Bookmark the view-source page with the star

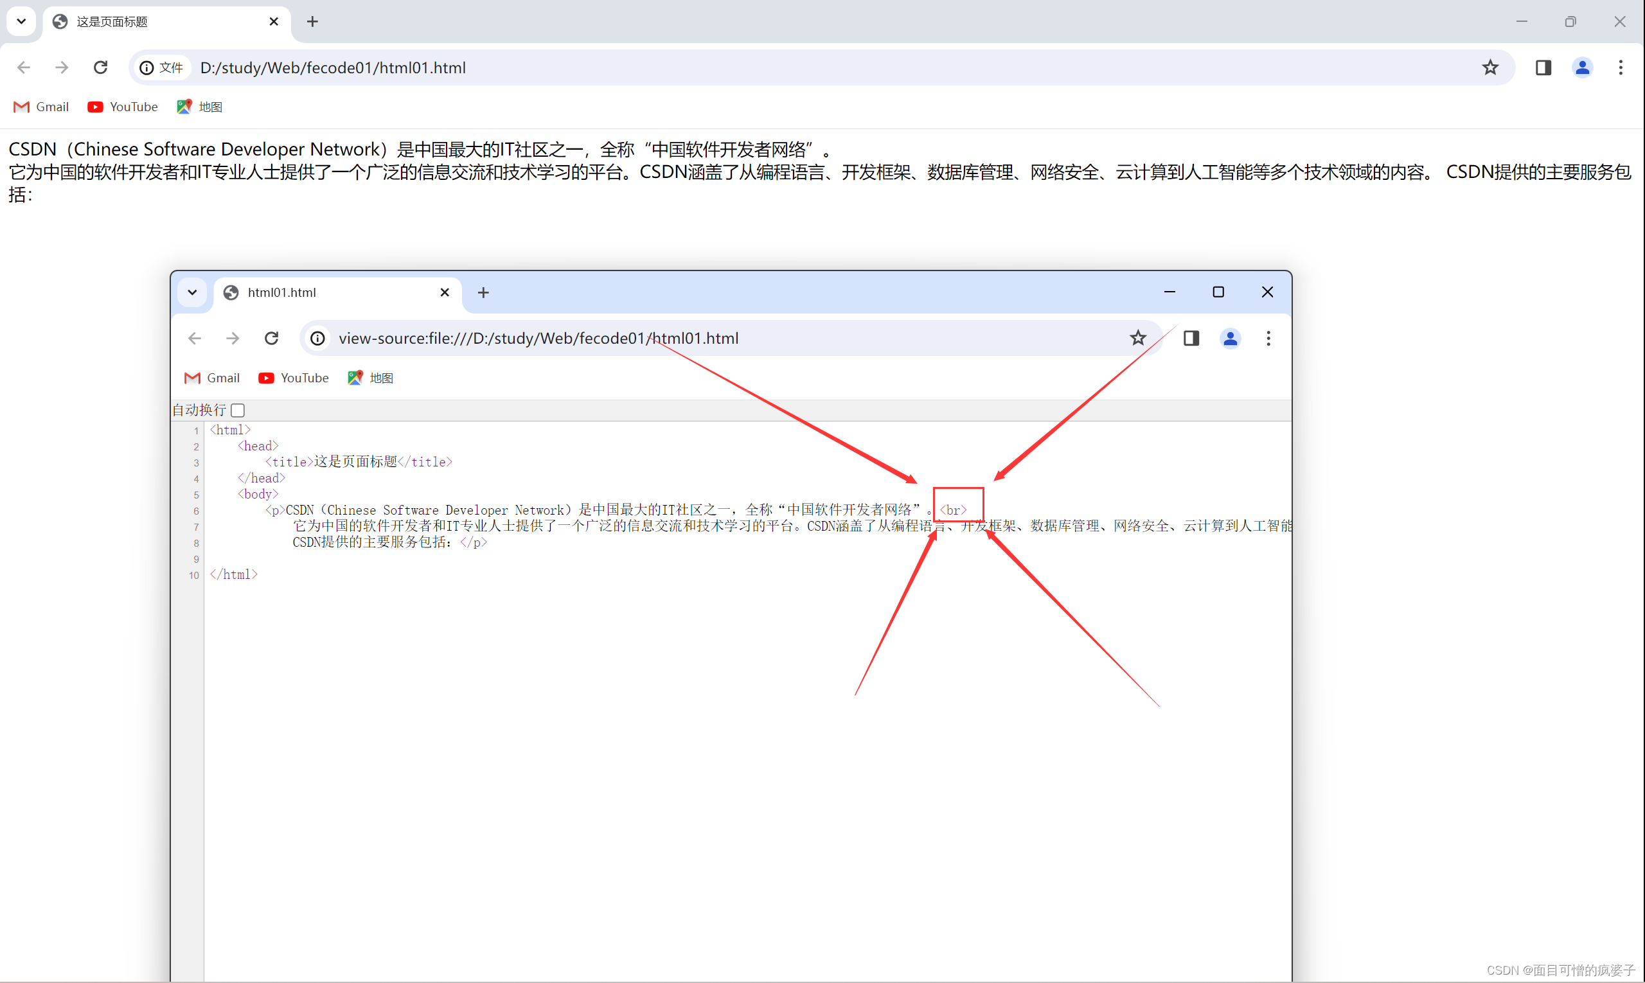[1138, 339]
